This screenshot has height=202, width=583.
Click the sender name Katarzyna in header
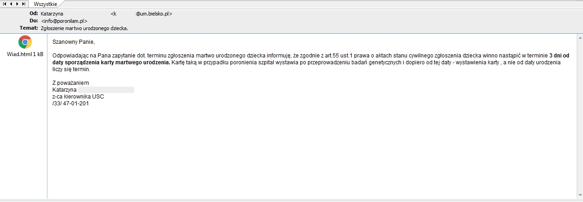point(52,14)
